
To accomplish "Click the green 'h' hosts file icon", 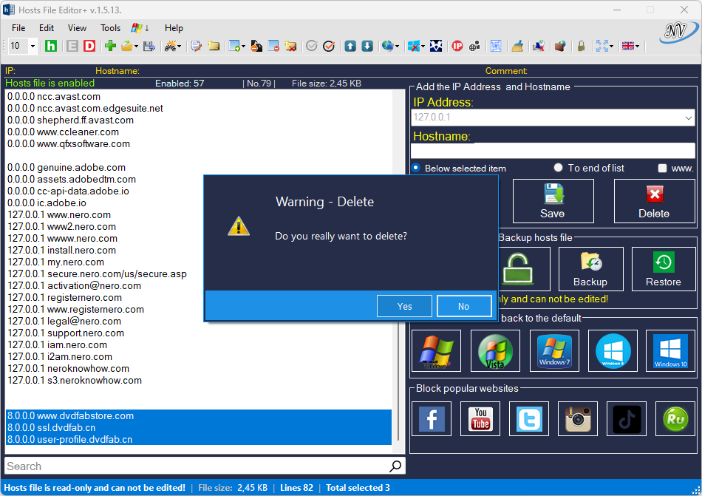I will click(51, 46).
